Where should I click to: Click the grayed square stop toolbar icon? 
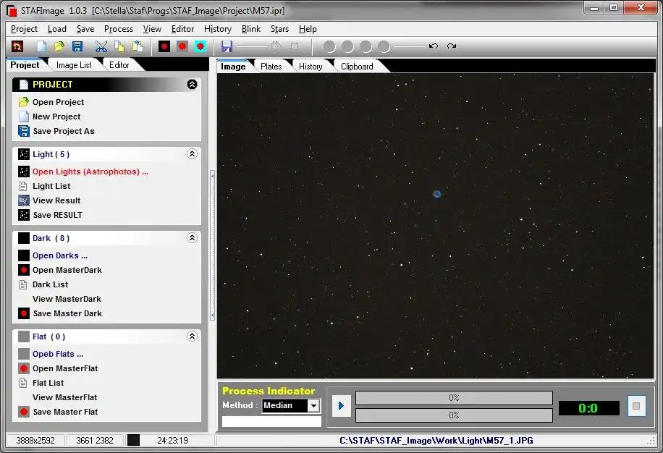(x=295, y=46)
